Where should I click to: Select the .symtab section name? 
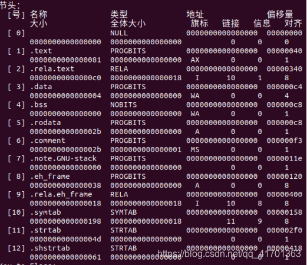click(x=45, y=212)
